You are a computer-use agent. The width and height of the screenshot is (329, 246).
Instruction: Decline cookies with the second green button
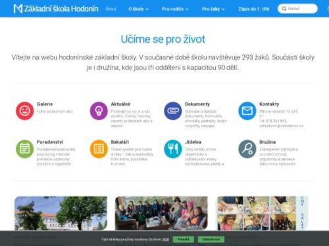click(x=211, y=239)
